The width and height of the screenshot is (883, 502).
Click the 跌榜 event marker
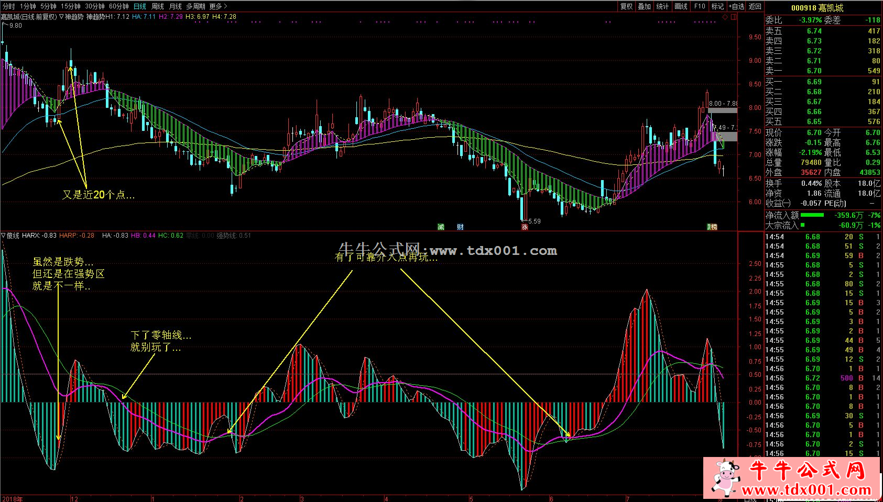pos(712,227)
